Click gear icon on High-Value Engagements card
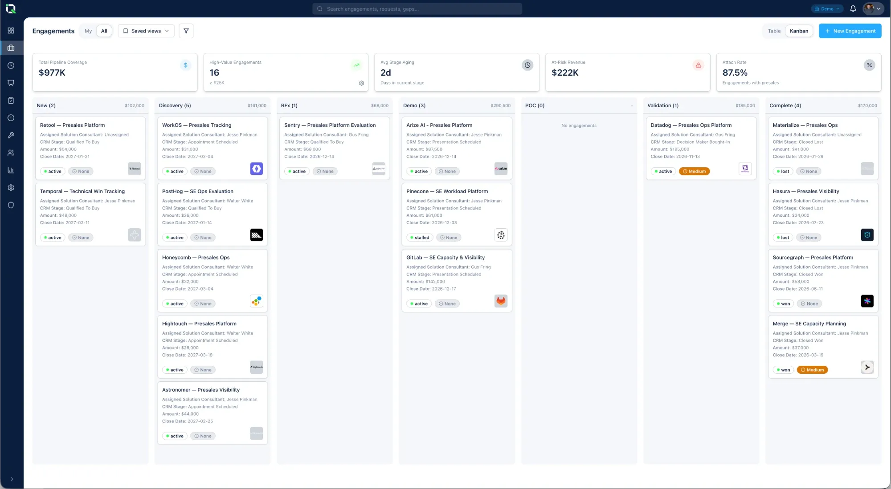The image size is (891, 489). tap(361, 83)
